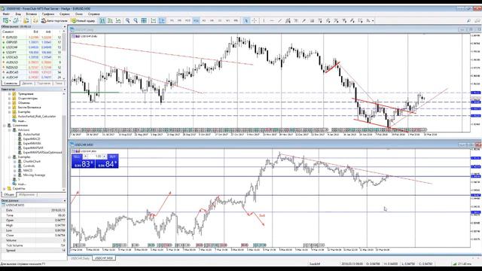Image resolution: width=482 pixels, height=271 pixels.
Task: Toggle chart auto-scroll icon
Action: pyautogui.click(x=153, y=20)
